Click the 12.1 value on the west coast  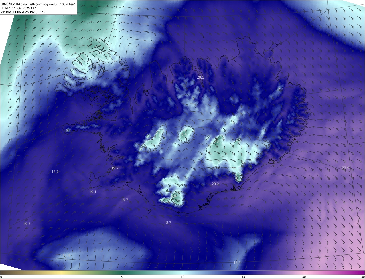[68, 131]
